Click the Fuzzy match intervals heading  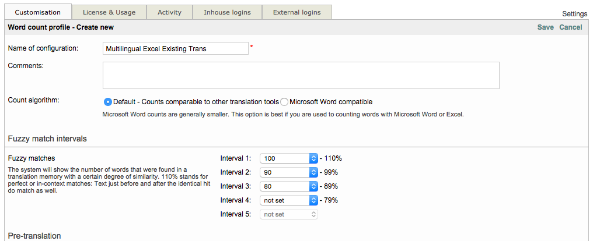coord(47,139)
